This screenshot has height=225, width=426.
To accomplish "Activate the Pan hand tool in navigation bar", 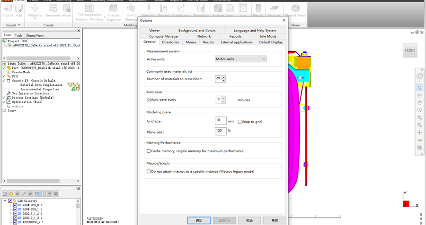I will click(x=419, y=103).
